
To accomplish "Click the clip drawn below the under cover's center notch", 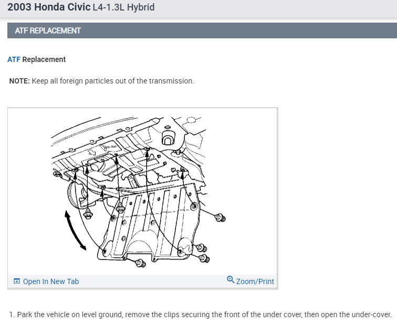I will point(141,263).
